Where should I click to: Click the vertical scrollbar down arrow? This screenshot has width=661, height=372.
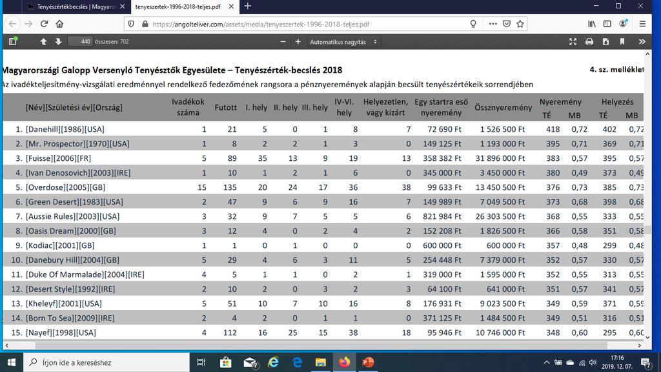tap(647, 337)
